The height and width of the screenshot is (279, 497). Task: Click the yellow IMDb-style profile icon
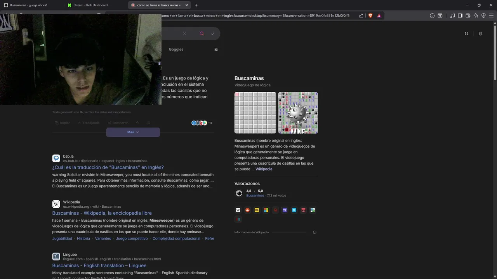pos(257,210)
